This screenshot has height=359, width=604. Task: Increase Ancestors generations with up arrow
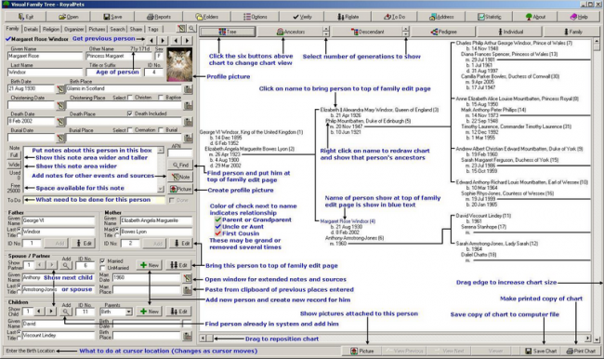326,30
